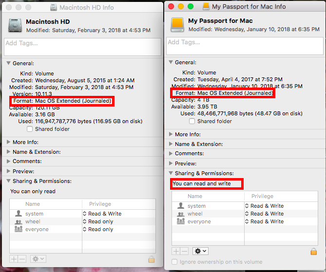Change everyone Read only privilege in Macintosh HD
Screen dimensions: 326x272
pyautogui.click(x=98, y=229)
